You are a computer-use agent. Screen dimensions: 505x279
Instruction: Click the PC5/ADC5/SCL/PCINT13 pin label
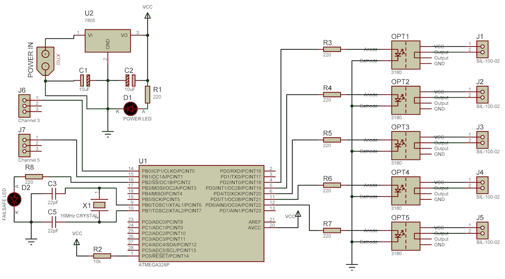pos(169,250)
